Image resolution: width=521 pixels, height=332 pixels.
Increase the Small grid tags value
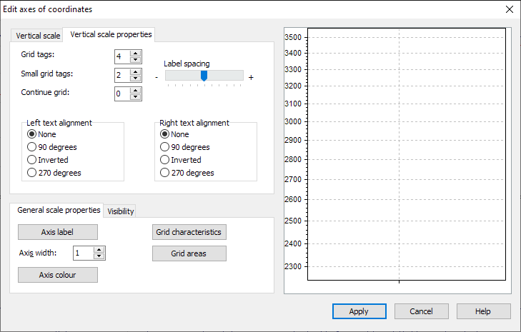click(x=136, y=71)
